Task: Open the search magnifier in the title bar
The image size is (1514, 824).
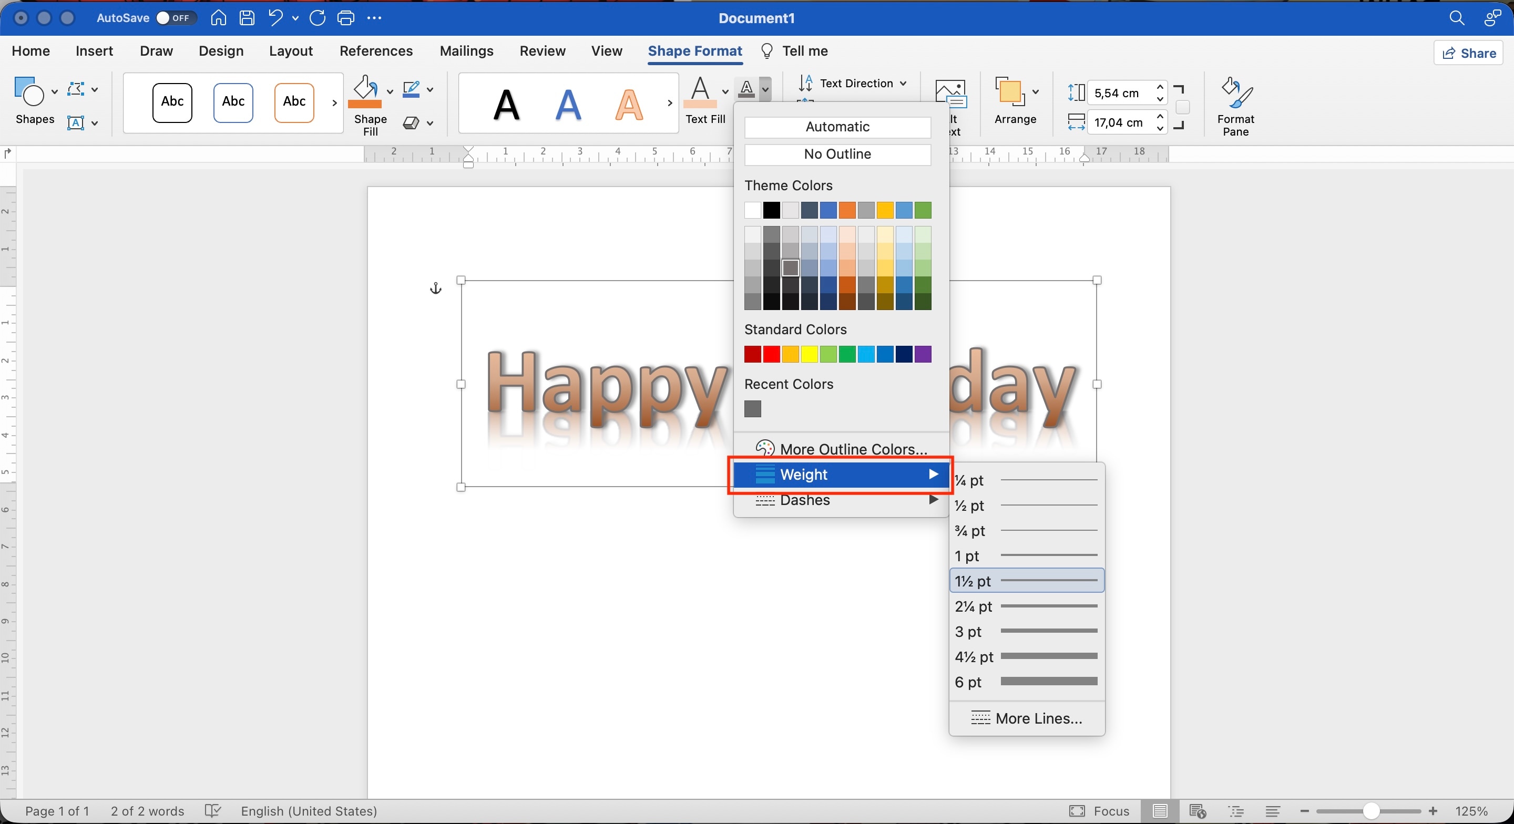Action: (x=1456, y=18)
